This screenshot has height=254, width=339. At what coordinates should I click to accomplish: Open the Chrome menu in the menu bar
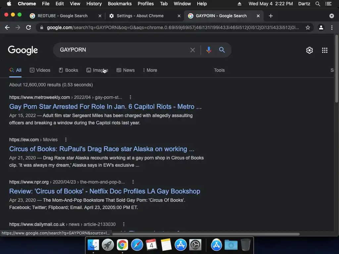[27, 4]
